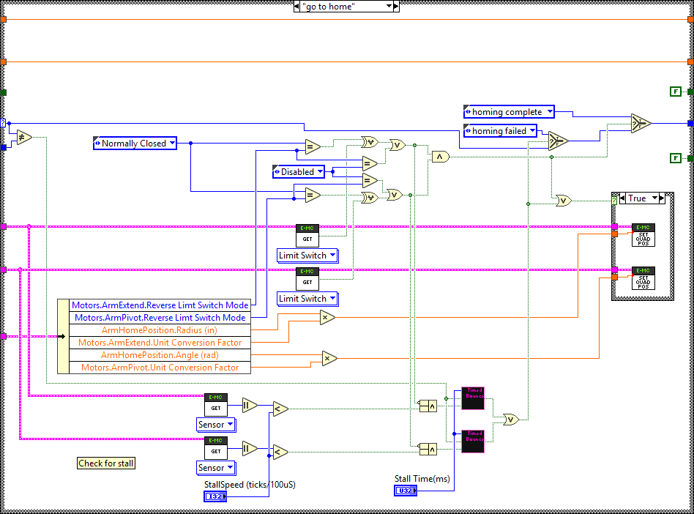
Task: Click the multiply node for ArmHomePosition.Angle
Action: 329,358
